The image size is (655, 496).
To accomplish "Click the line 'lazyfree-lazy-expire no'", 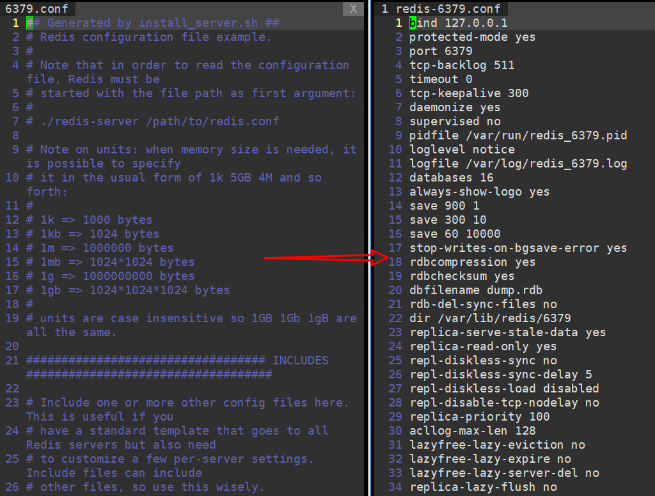I will [490, 459].
